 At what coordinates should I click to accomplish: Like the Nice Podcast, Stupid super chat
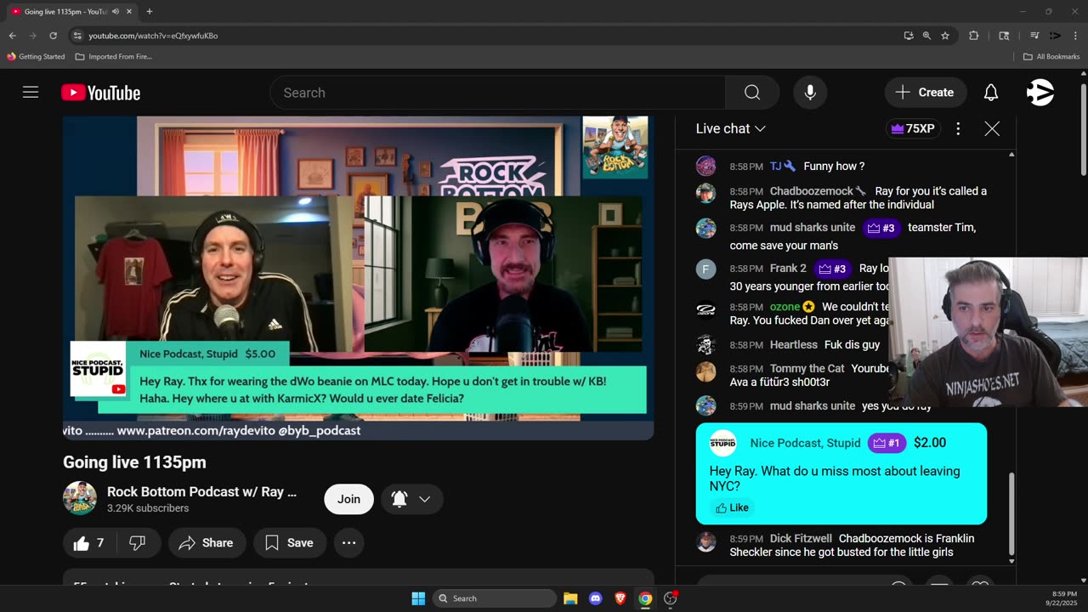click(x=732, y=507)
